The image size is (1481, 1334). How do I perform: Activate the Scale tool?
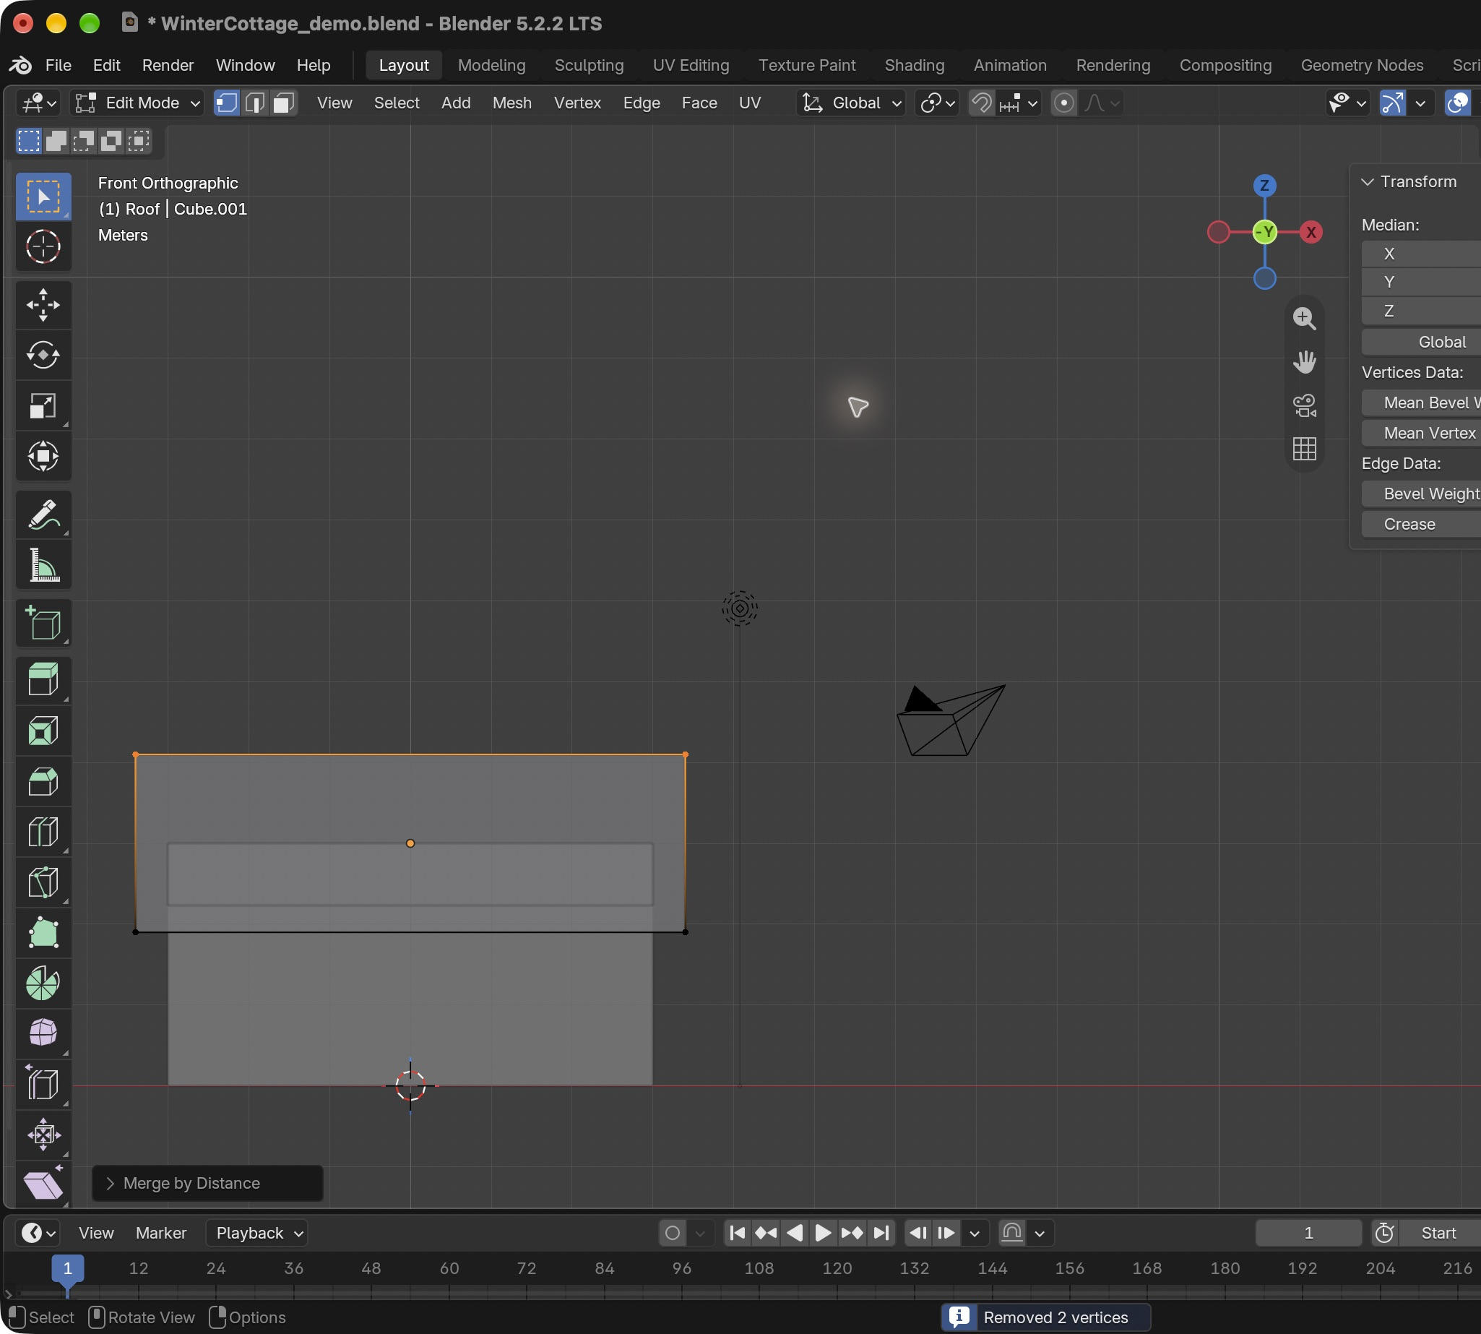pyautogui.click(x=43, y=406)
